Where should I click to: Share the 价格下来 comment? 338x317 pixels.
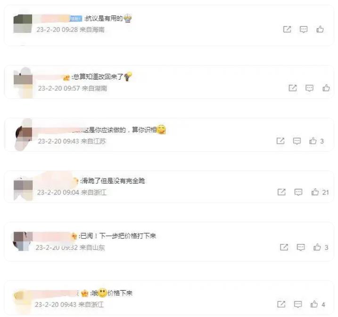click(281, 304)
